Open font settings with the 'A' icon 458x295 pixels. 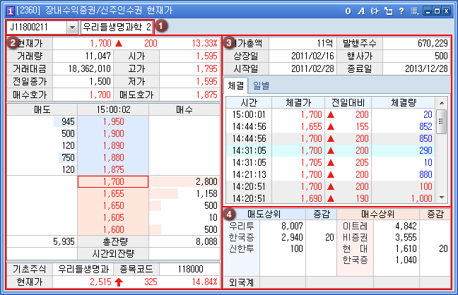point(360,11)
